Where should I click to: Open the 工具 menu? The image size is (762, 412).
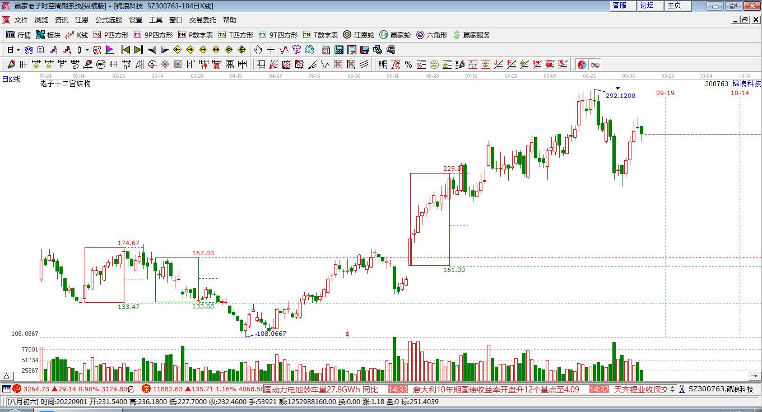[156, 20]
